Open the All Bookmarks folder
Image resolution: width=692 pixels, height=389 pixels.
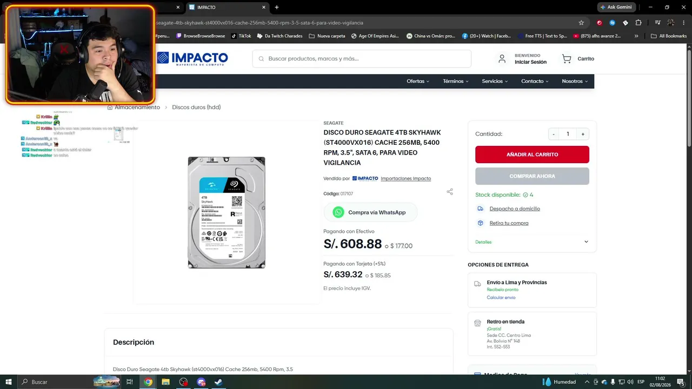669,36
